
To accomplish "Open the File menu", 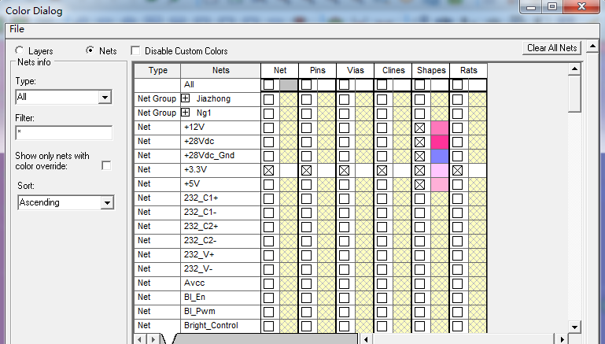I will pyautogui.click(x=17, y=29).
